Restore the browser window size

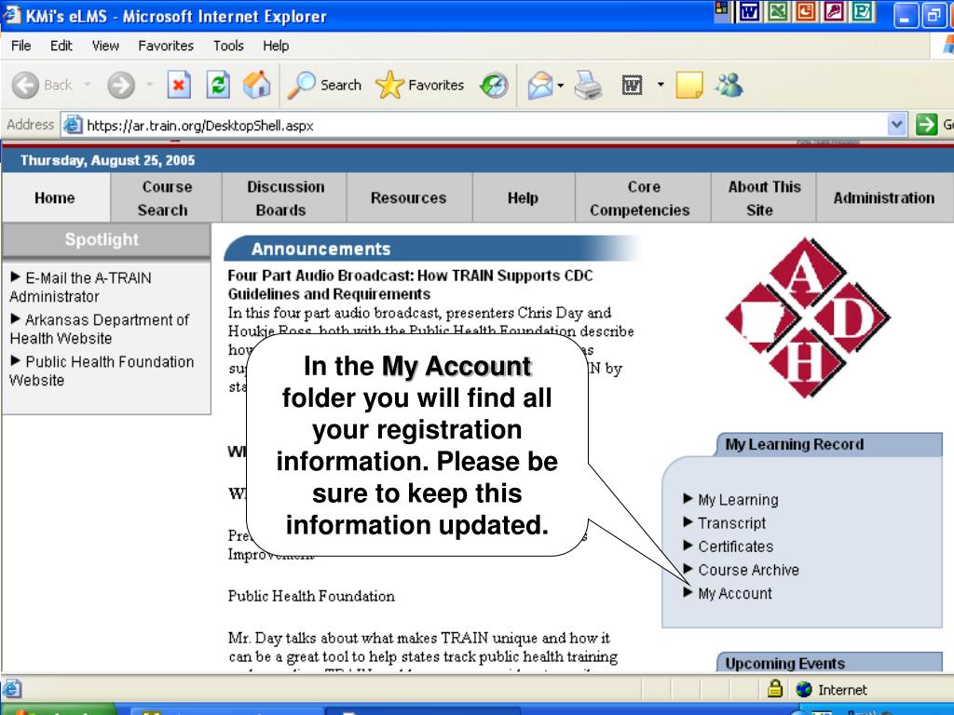934,15
